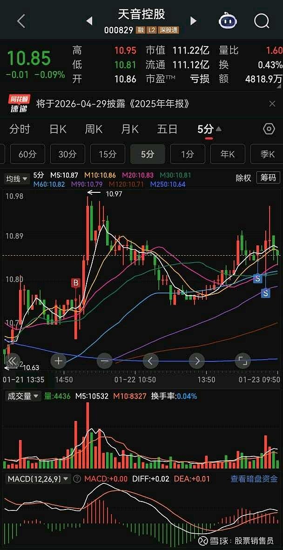Open 成交量 volume indicator dropdown
The height and width of the screenshot is (550, 283).
pos(23,396)
